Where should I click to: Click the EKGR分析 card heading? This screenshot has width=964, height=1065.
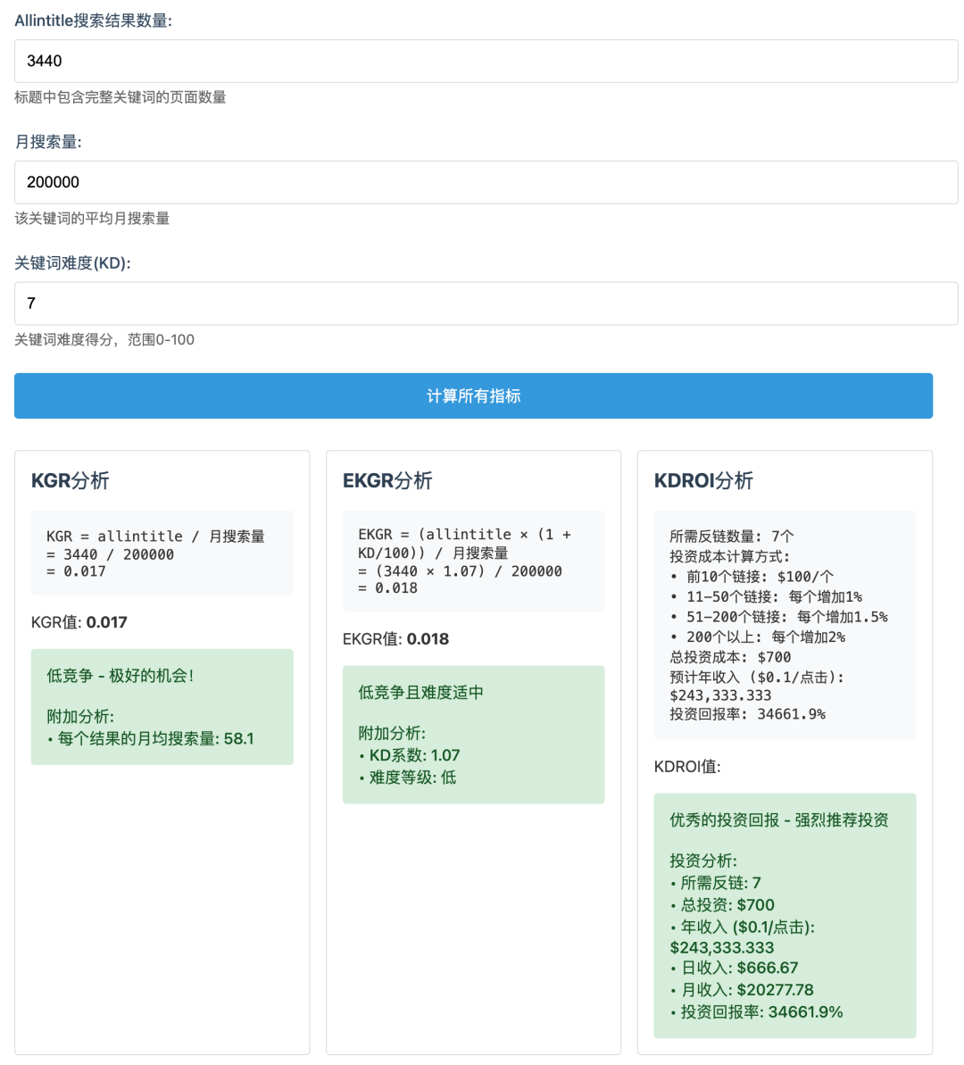(x=386, y=480)
